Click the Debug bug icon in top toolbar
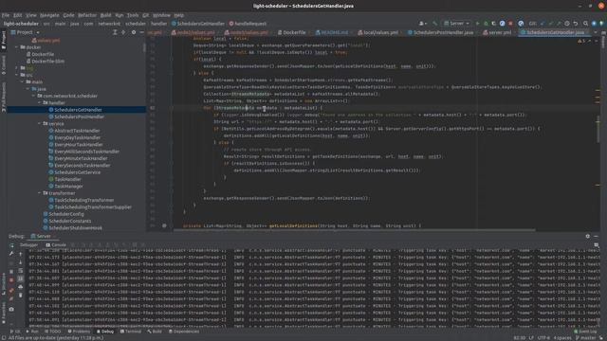The width and height of the screenshot is (607, 341). (x=486, y=24)
